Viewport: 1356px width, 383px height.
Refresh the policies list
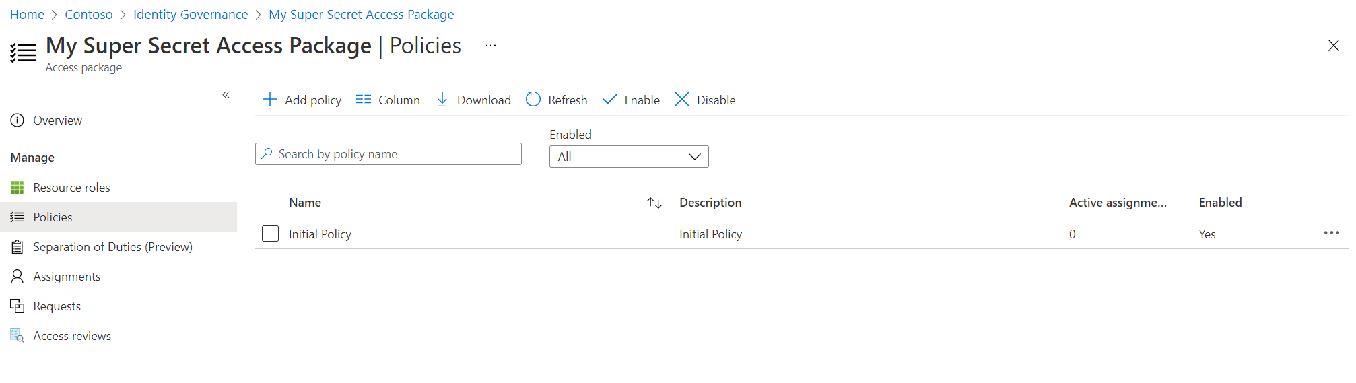click(556, 100)
